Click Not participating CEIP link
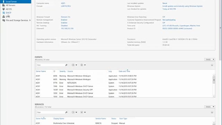Viewport: 222px width, 125px height. [x=169, y=20]
